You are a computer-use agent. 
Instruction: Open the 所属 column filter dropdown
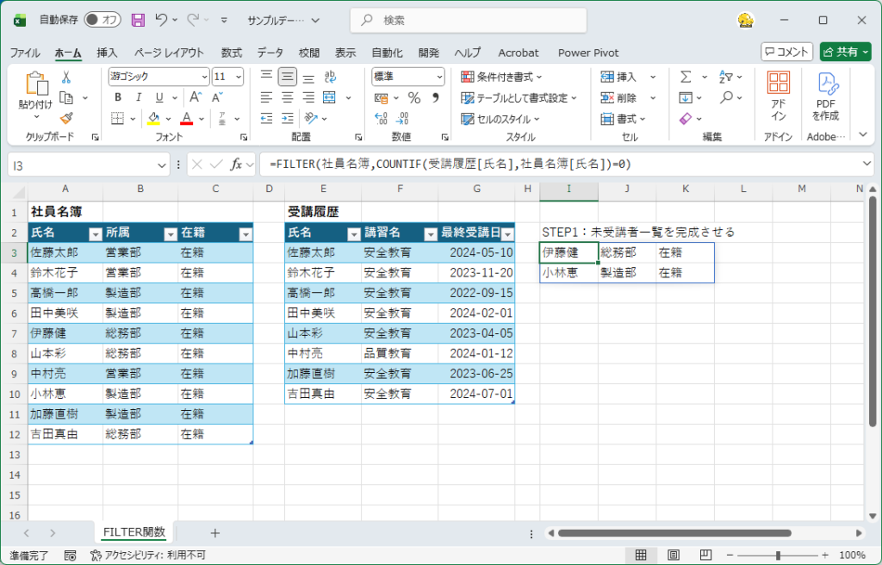171,234
